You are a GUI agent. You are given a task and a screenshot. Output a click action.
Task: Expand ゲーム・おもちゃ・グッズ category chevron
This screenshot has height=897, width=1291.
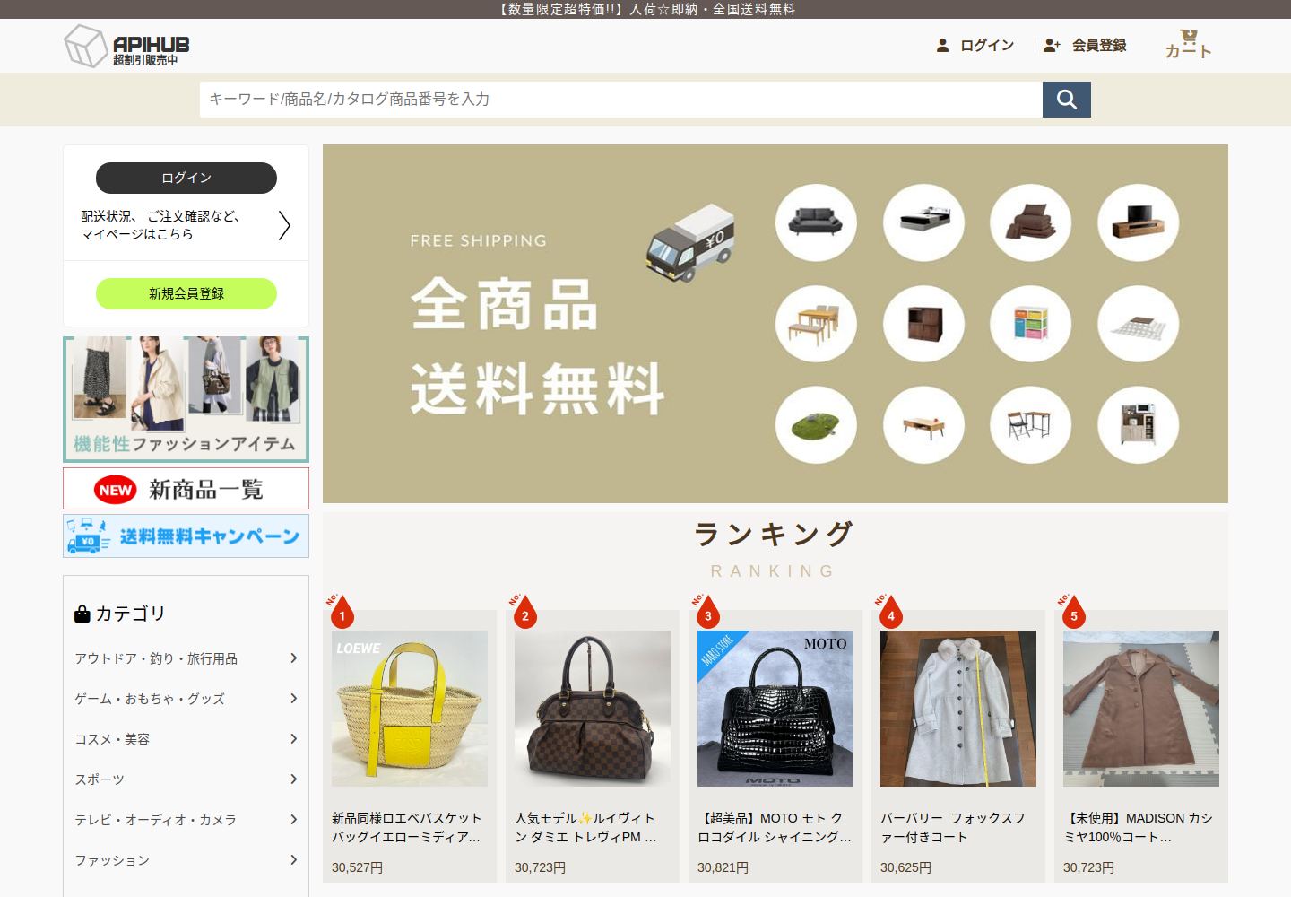pos(293,699)
